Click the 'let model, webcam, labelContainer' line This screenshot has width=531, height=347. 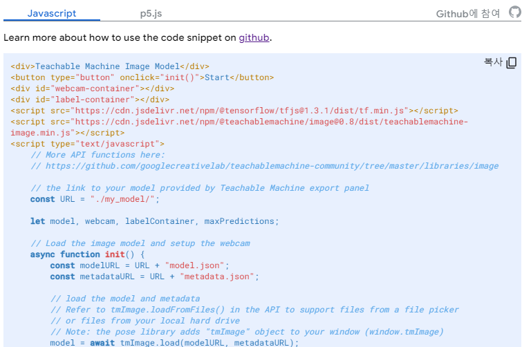click(154, 221)
